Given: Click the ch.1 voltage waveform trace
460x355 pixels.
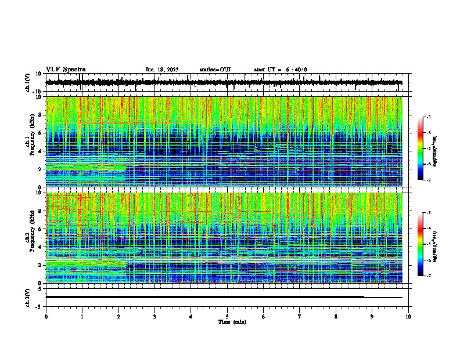Looking at the screenshot, I should 224,82.
